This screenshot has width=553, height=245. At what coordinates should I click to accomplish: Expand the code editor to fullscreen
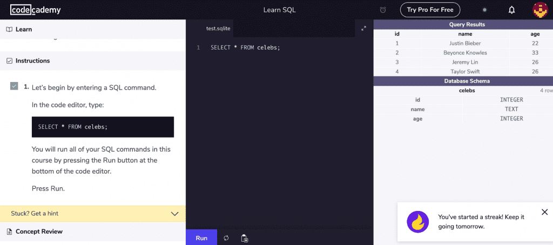363,29
